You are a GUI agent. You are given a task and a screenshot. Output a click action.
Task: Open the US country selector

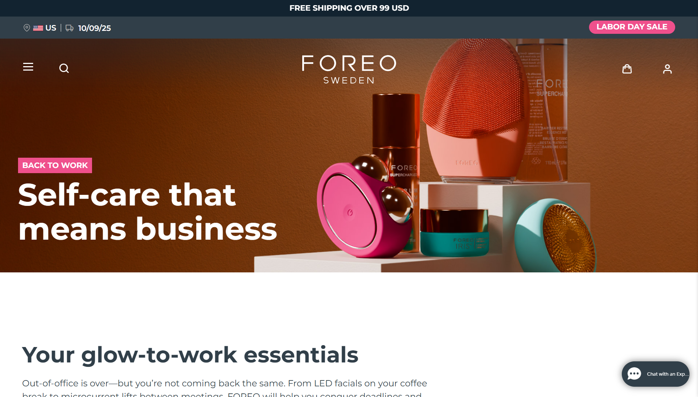45,28
